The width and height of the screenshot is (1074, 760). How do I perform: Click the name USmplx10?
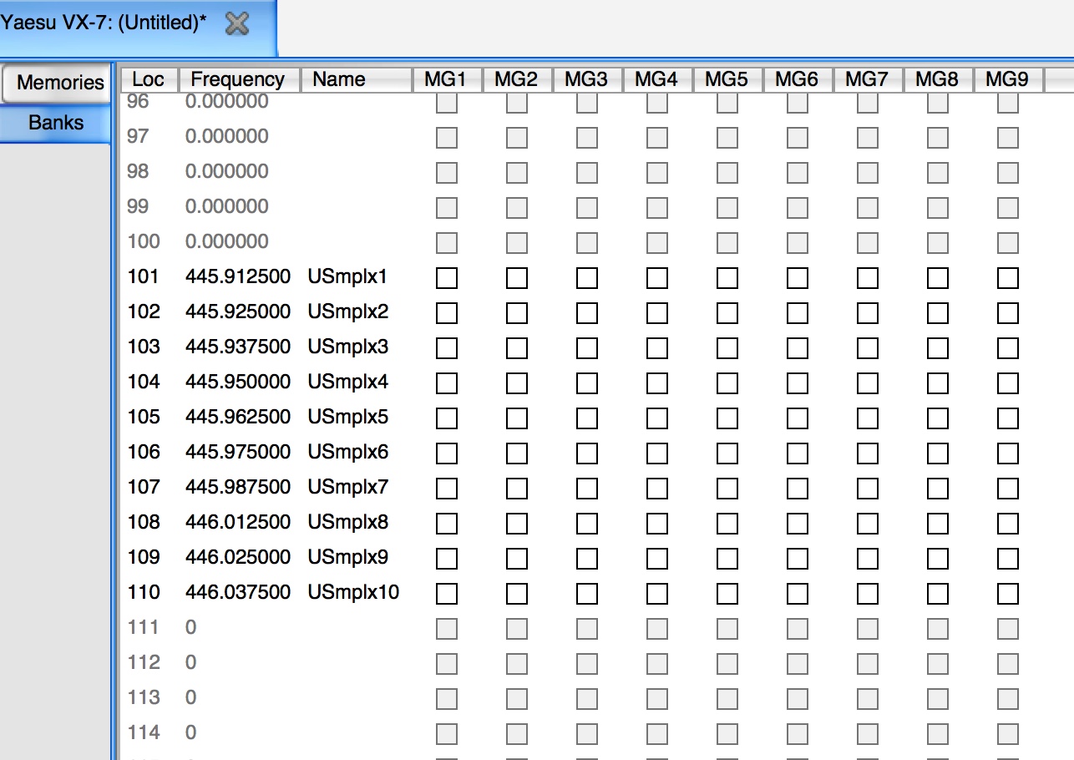353,592
